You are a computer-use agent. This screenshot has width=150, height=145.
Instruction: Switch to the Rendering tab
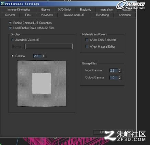tap(102, 15)
